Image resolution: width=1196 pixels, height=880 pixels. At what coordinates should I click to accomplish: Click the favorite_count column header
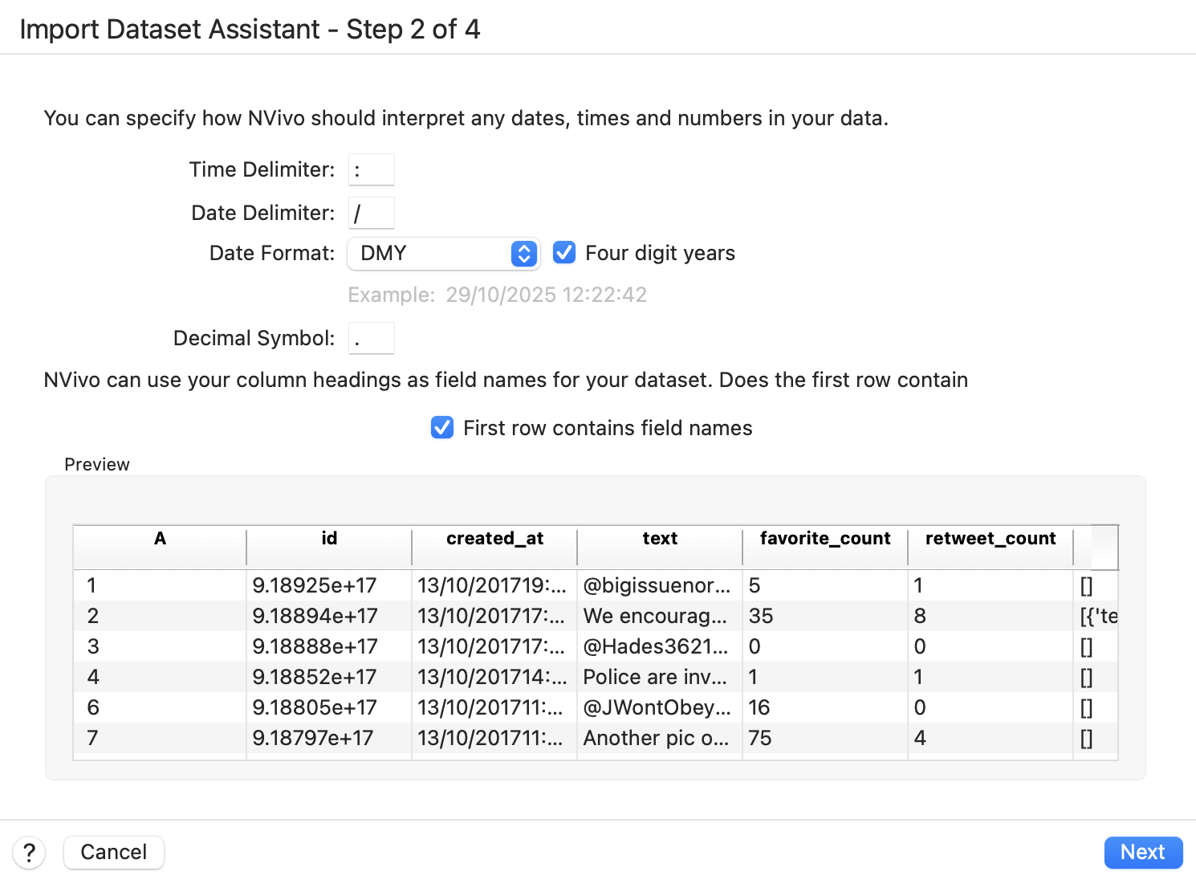pos(824,539)
